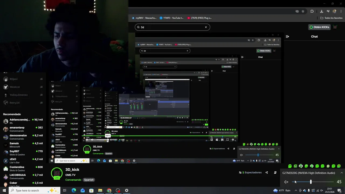Collapse the audio device flyout chevron
This screenshot has height=194, width=345.
click(341, 173)
